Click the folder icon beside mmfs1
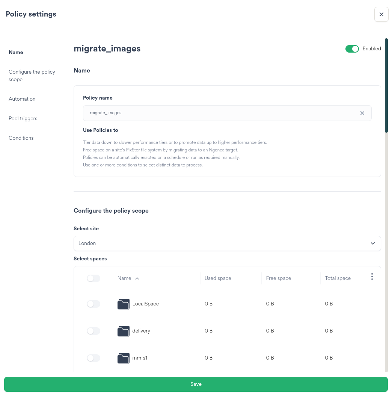The width and height of the screenshot is (392, 396). [123, 358]
